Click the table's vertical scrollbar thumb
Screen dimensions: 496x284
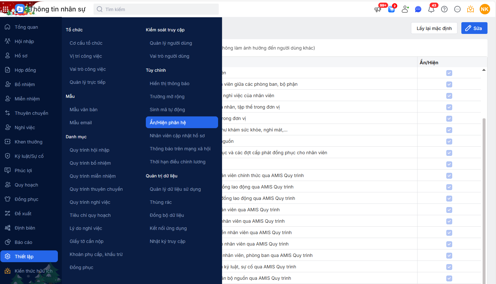[x=484, y=201]
